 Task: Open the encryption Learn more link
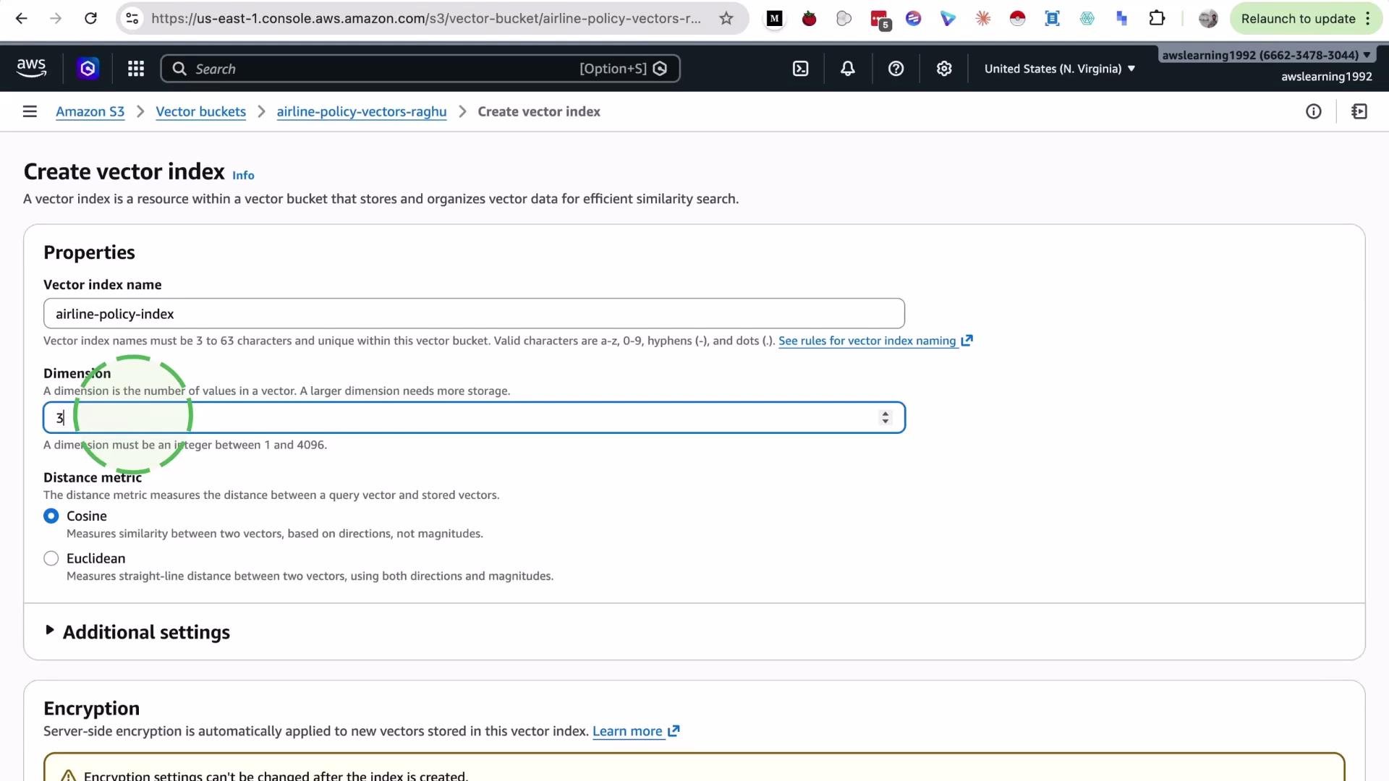coord(635,731)
